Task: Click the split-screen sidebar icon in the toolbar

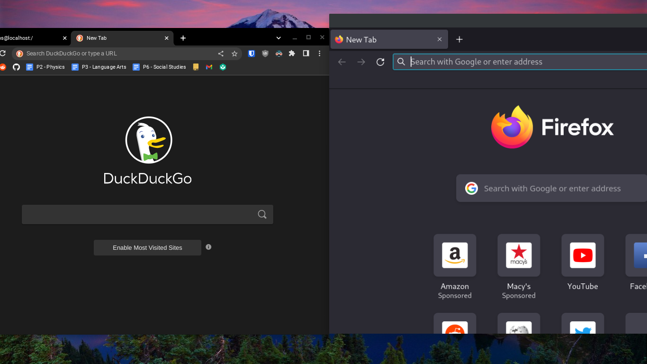Action: [x=306, y=54]
